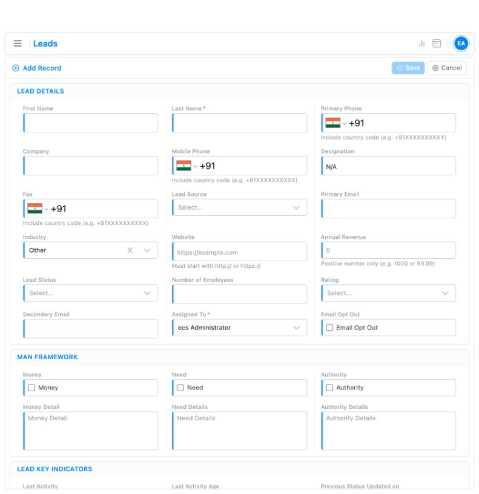479x494 pixels.
Task: Expand Mobile Phone country code chevron
Action: (x=196, y=166)
